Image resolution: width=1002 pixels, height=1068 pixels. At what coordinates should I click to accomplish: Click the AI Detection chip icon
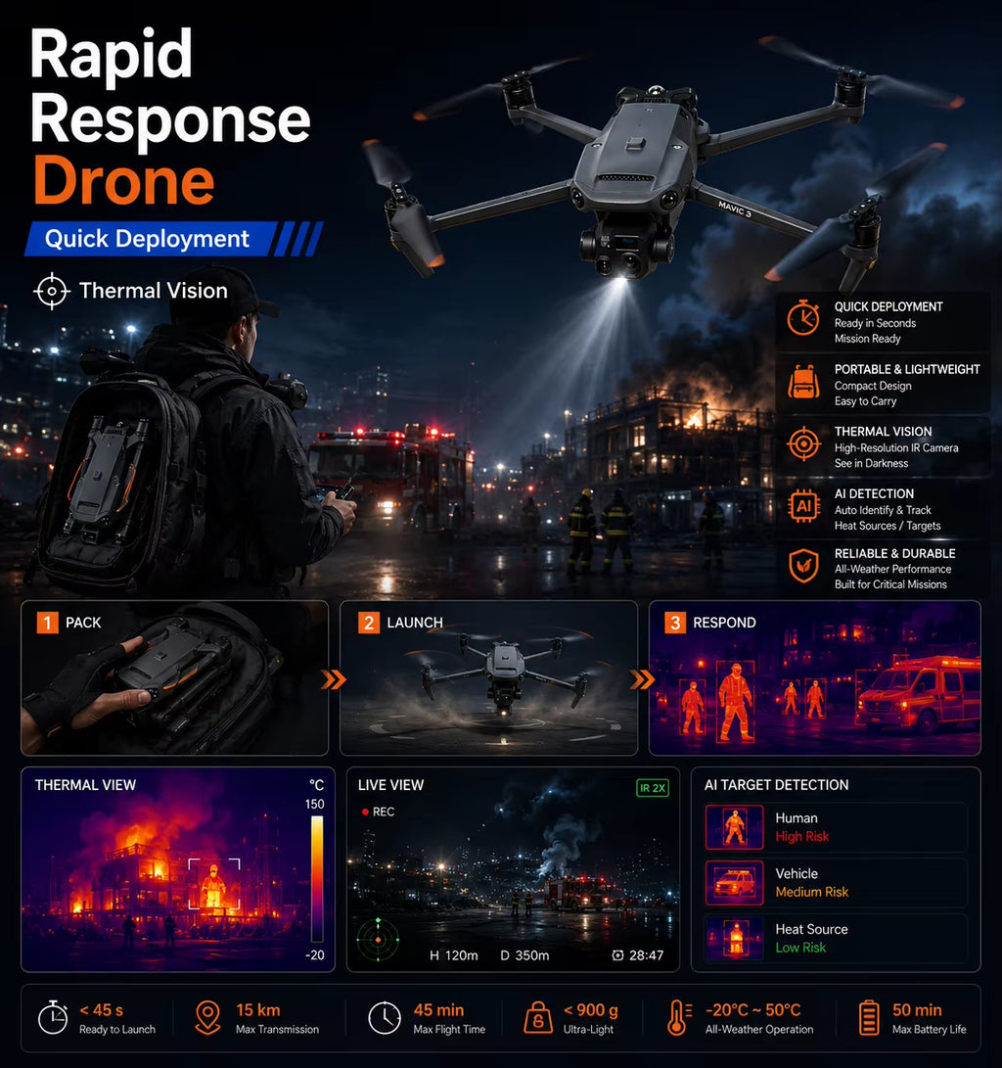[803, 506]
